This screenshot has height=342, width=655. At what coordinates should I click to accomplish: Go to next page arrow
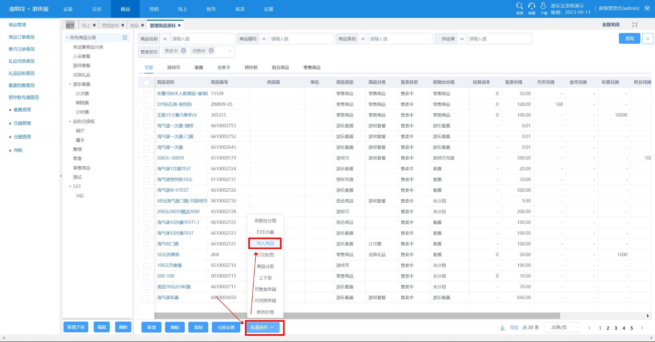tap(642, 328)
